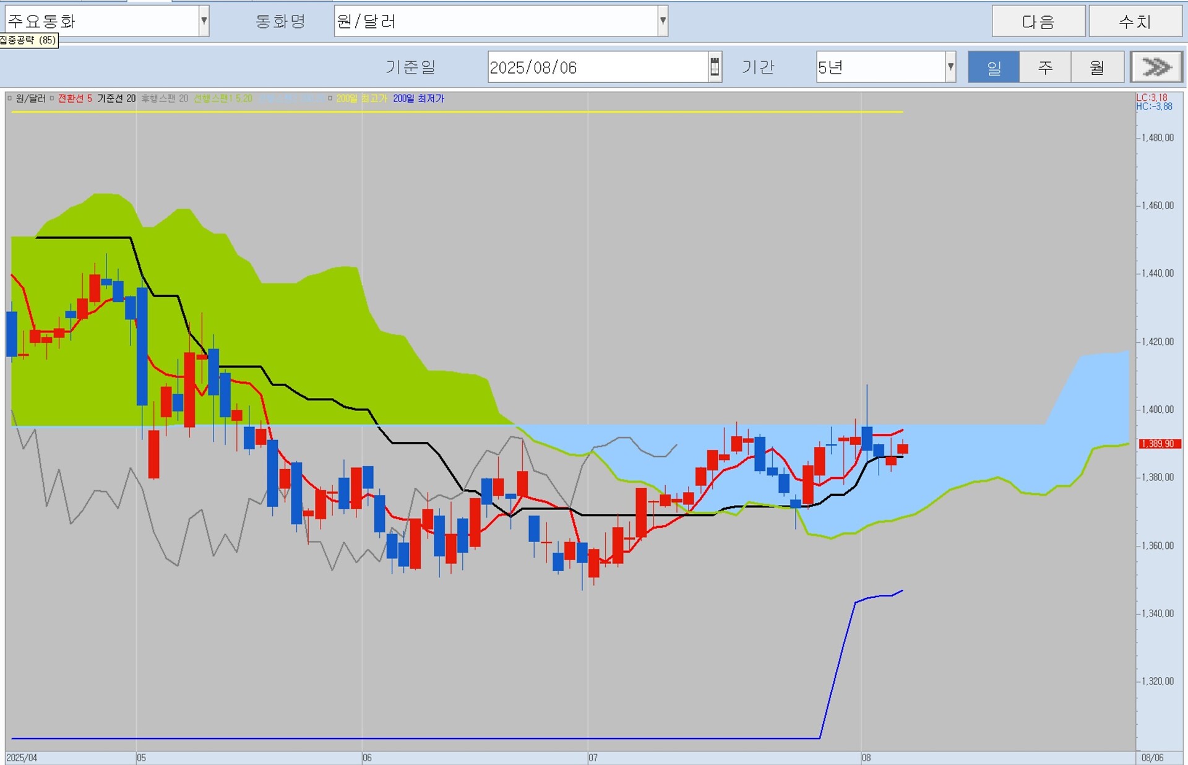The image size is (1188, 765).
Task: Click the small square before 200일 최고가
Action: (x=330, y=98)
